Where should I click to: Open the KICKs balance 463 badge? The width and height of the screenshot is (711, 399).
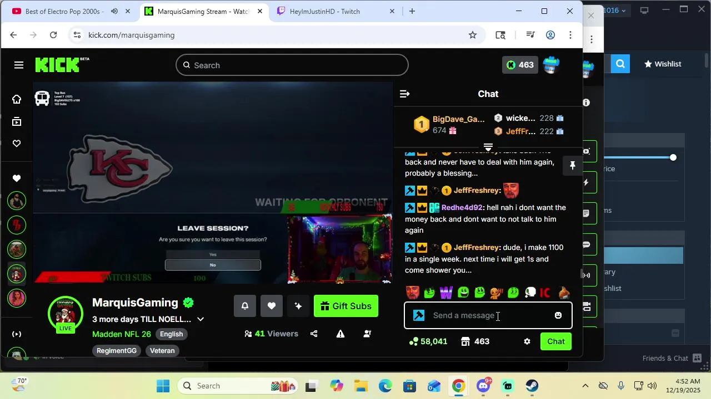tap(520, 65)
